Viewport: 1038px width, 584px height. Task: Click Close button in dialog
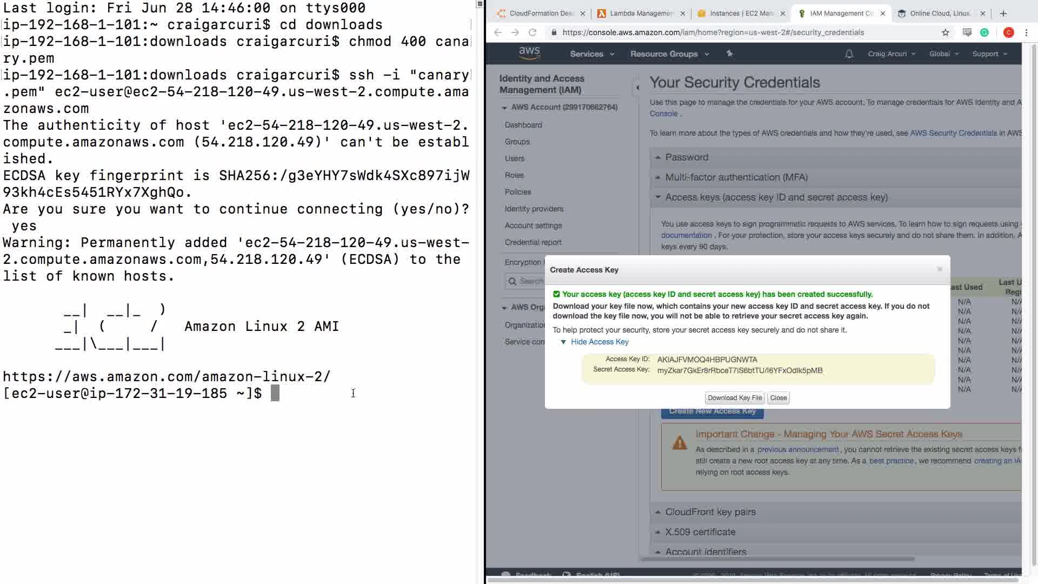pyautogui.click(x=778, y=398)
